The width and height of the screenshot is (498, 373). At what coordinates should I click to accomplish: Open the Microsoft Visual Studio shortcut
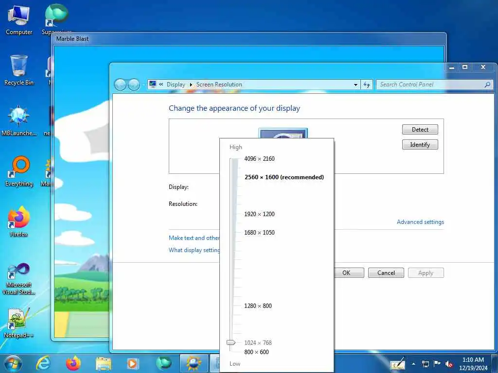pos(19,279)
